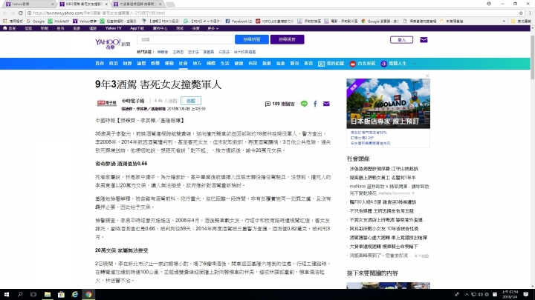Expand the 更多 dropdown in Yahoo top bar
Screen dimensions: 535x300
click(212, 28)
